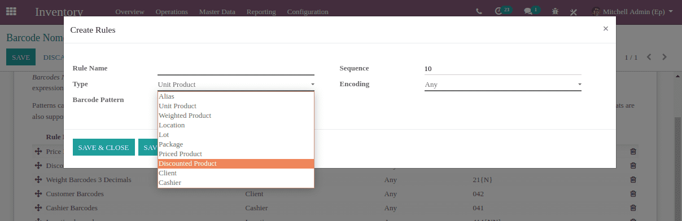Click the tools wrench icon in top bar

[x=574, y=11]
